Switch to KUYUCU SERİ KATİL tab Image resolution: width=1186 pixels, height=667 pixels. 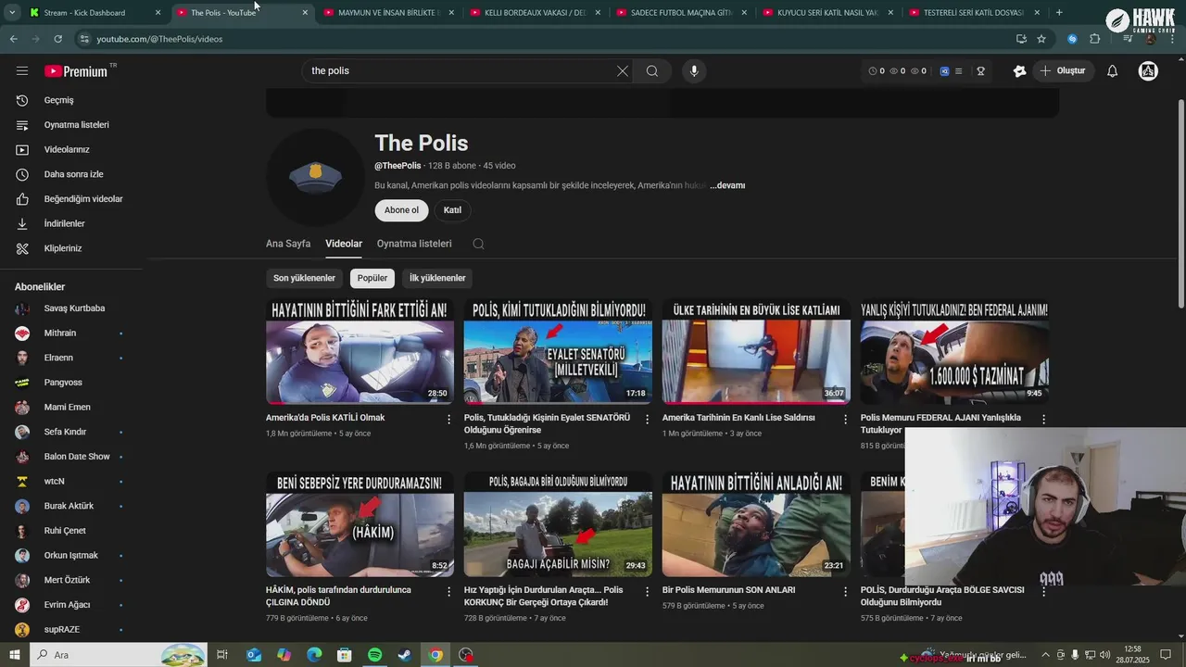[x=830, y=13]
